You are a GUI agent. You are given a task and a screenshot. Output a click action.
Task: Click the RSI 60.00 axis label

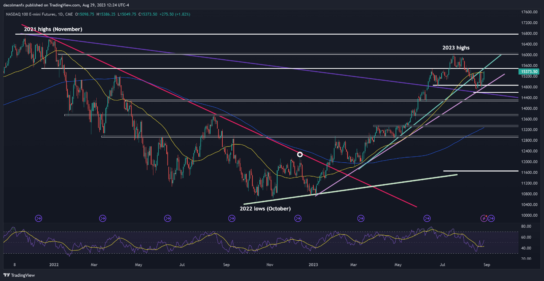(526, 237)
